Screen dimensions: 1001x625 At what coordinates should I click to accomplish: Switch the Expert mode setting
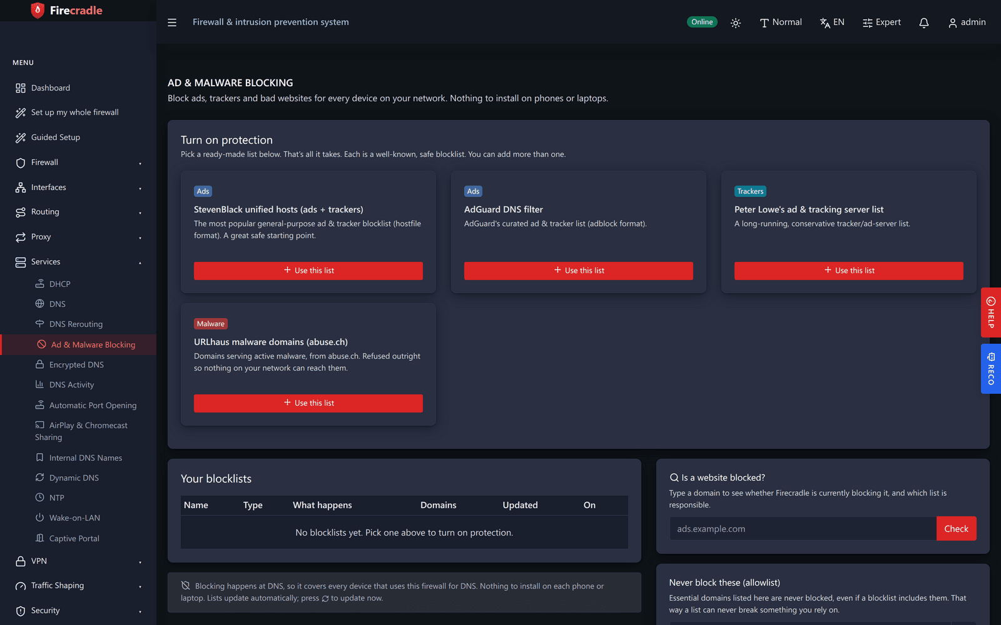(x=882, y=22)
